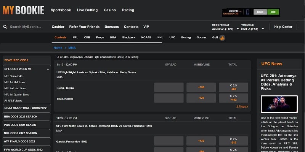Viewport: 305px width, 152px height.
Task: Select the CFB tab
Action: (87, 37)
